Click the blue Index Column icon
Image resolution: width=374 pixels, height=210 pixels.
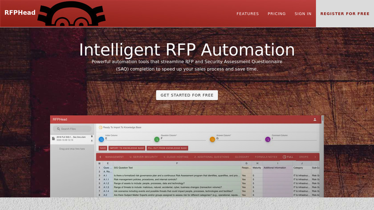(101, 139)
